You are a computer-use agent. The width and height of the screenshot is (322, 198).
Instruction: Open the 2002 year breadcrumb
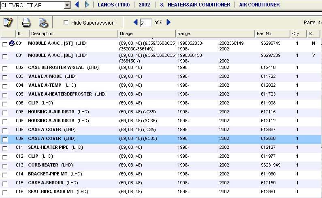(144, 5)
